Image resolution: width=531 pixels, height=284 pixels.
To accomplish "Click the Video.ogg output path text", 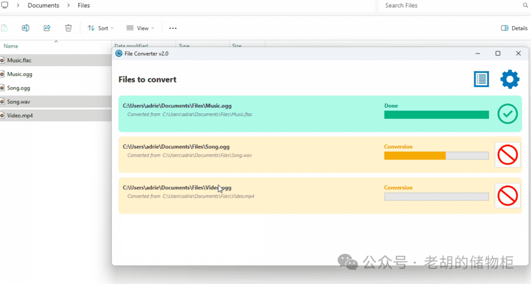I will pos(177,187).
